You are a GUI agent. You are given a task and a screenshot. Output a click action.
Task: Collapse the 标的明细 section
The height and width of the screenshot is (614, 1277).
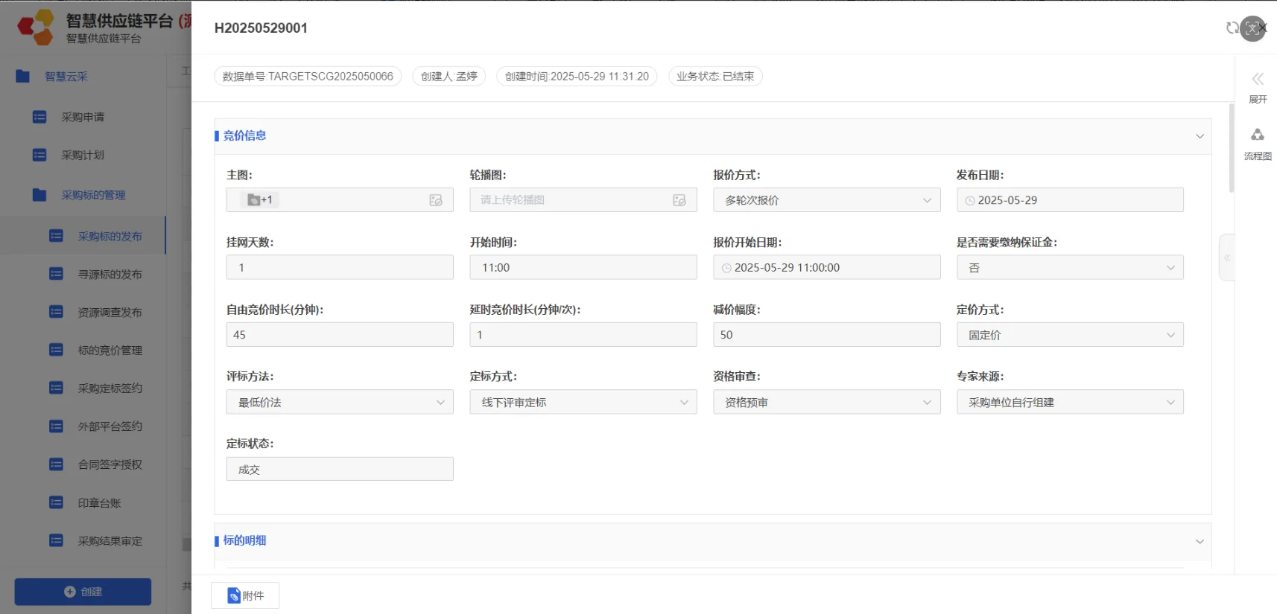click(1200, 541)
